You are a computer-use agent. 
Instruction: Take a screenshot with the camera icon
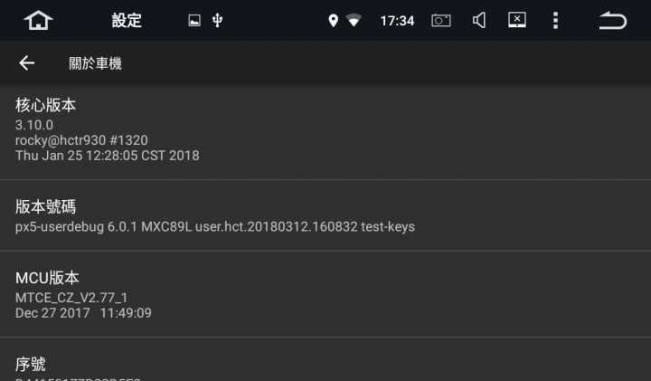click(441, 20)
